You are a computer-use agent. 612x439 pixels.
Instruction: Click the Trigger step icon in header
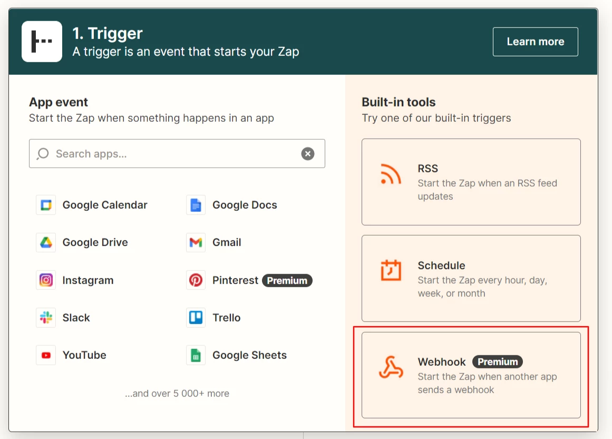click(x=42, y=41)
